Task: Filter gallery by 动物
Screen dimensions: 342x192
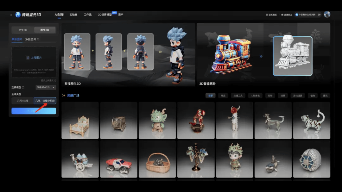Action: click(270, 96)
